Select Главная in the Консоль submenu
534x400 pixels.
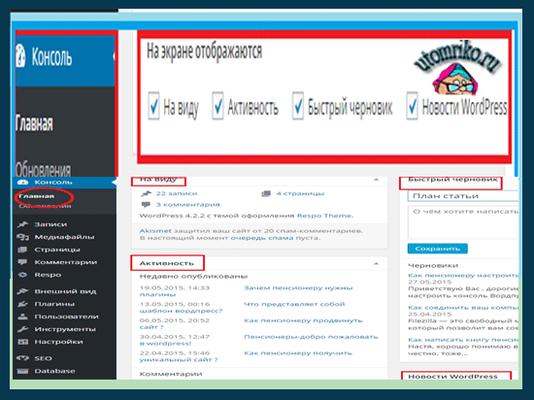tap(37, 196)
